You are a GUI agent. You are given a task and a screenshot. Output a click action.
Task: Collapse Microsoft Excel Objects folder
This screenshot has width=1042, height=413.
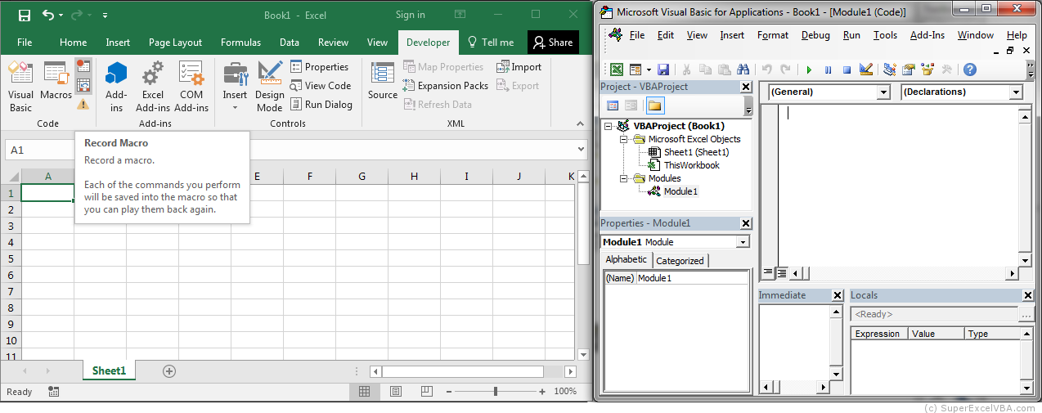(623, 139)
